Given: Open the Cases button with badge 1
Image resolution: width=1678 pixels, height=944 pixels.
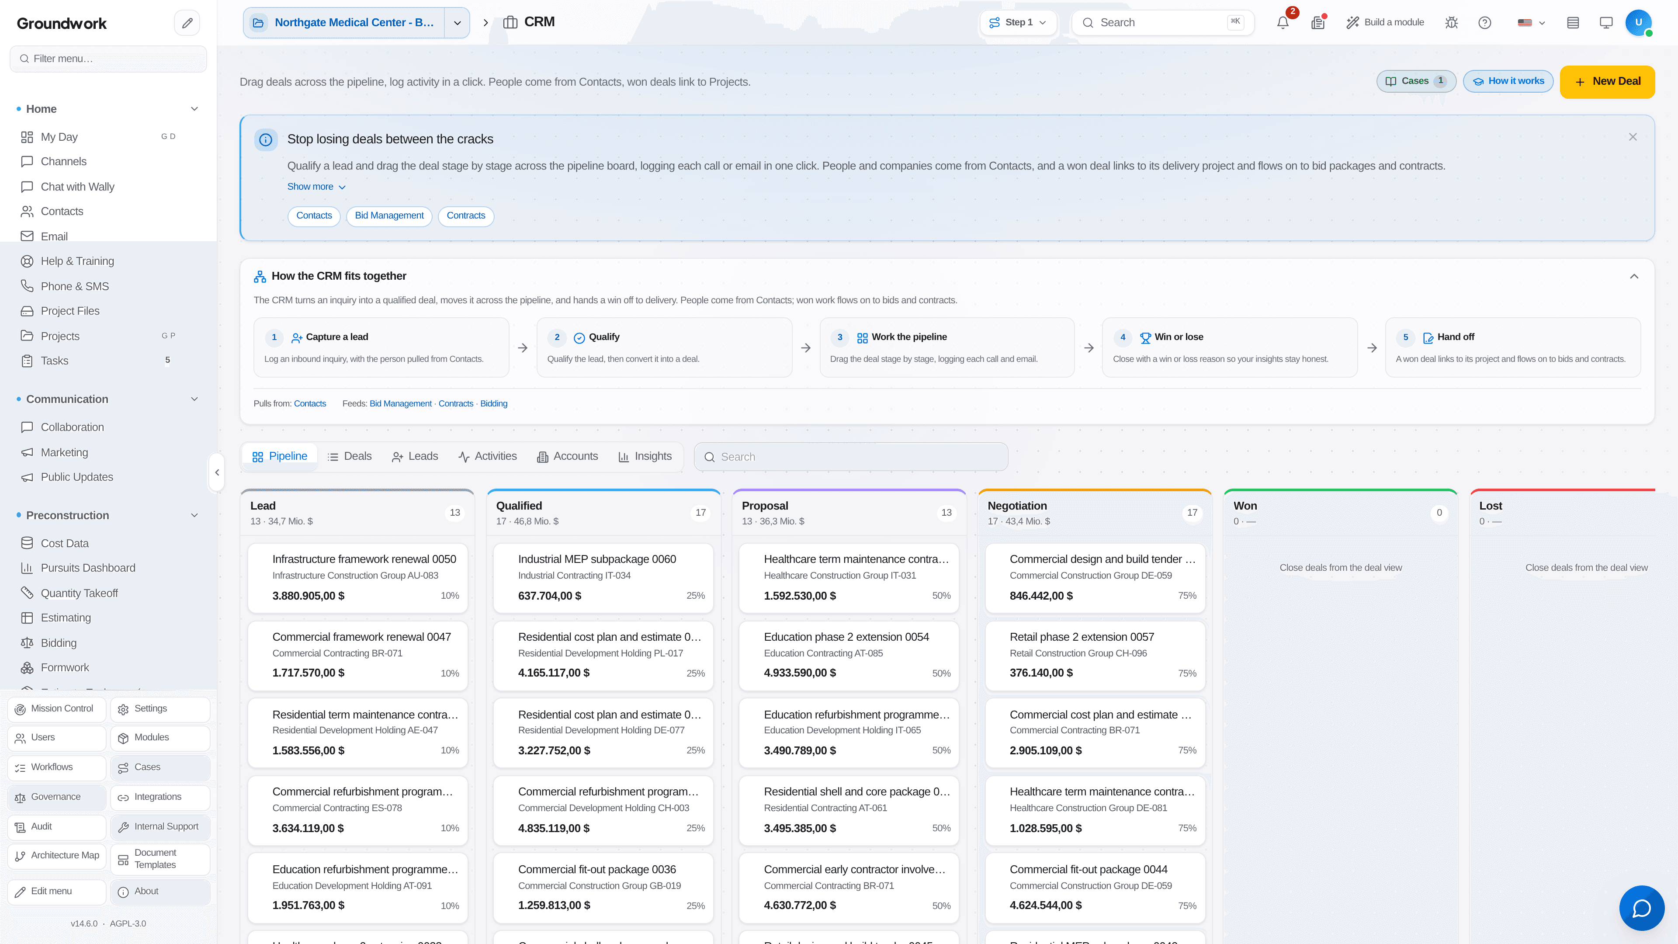Looking at the screenshot, I should coord(1416,81).
